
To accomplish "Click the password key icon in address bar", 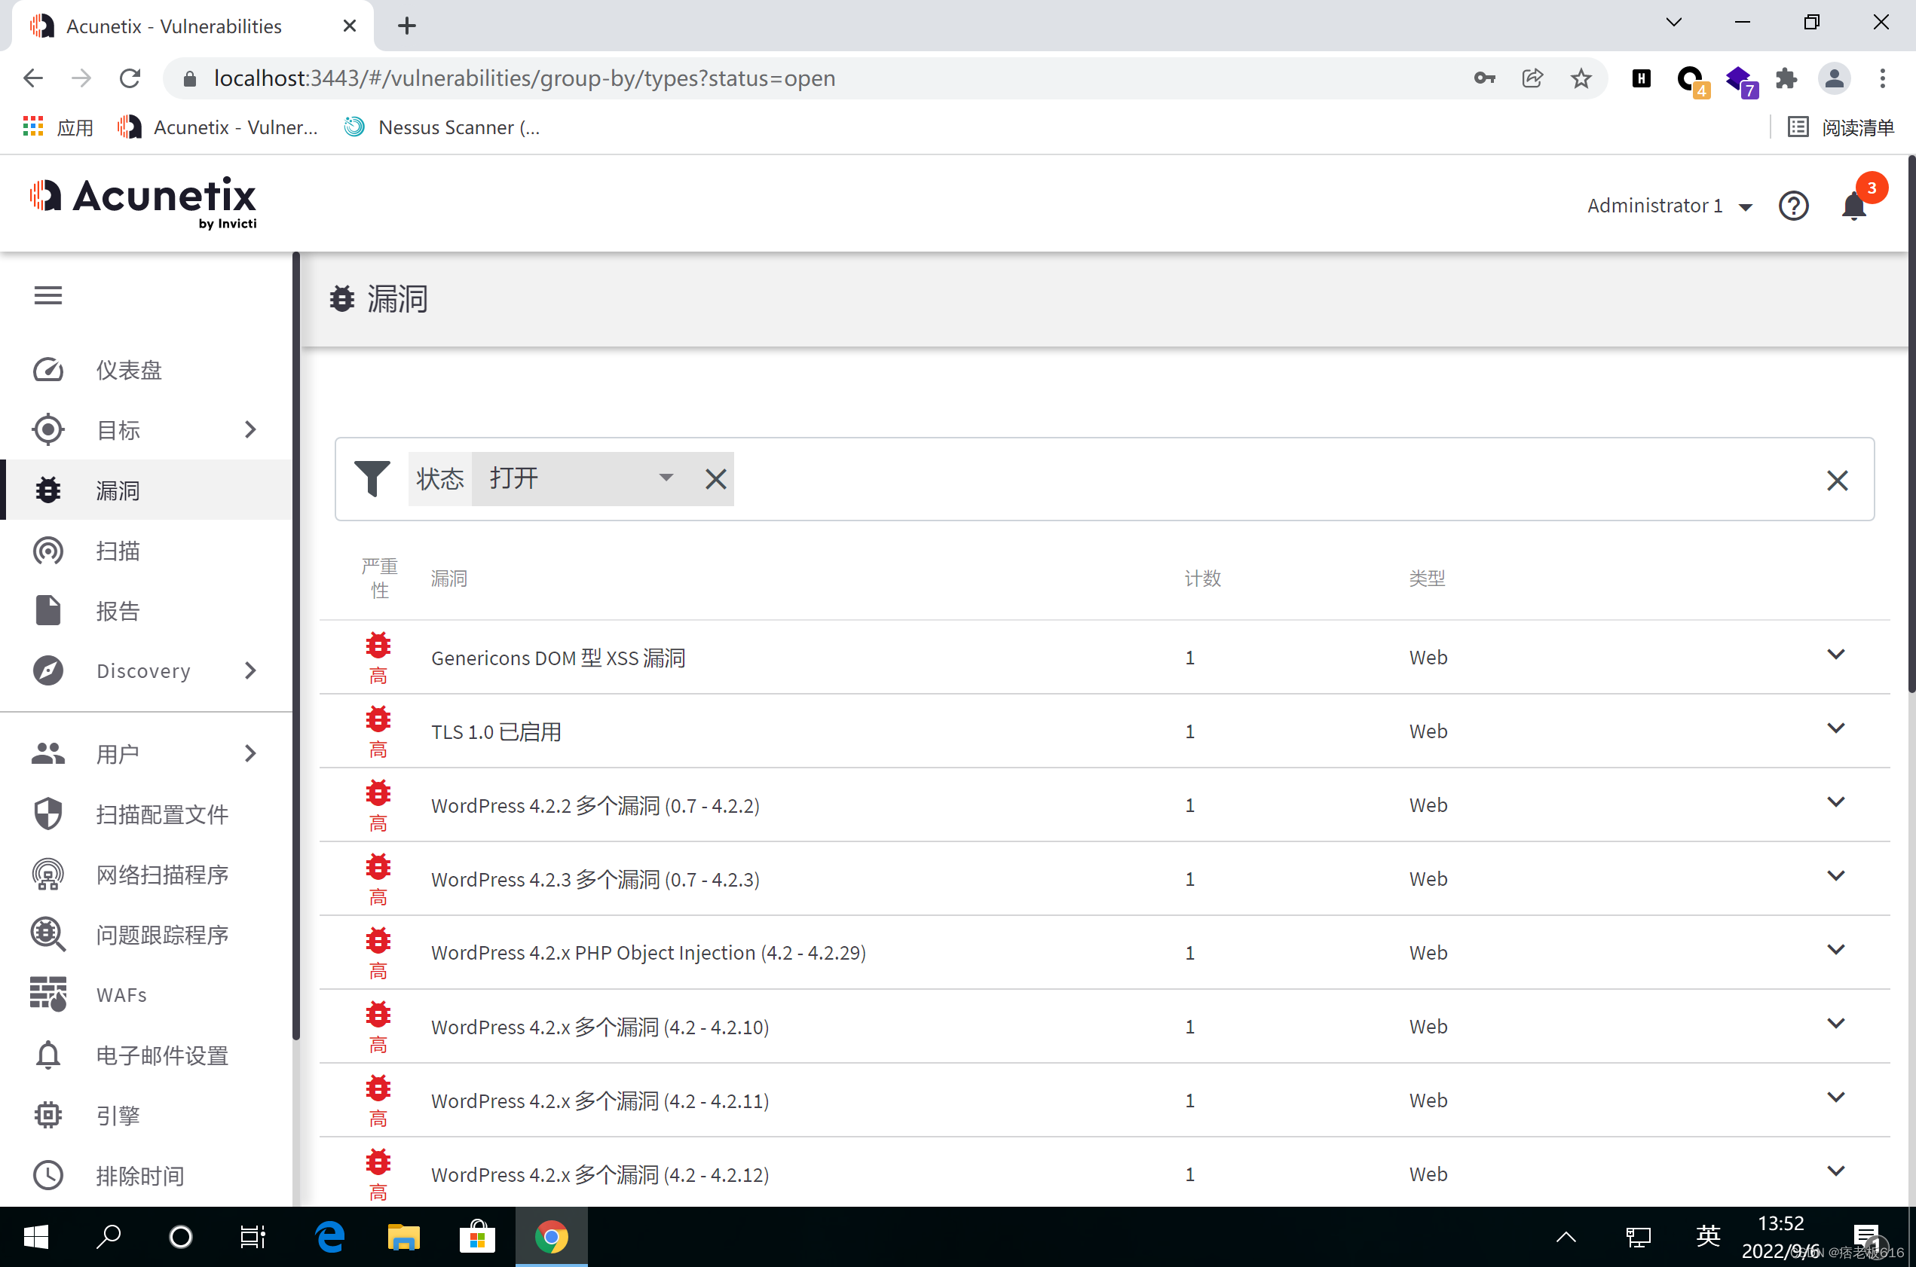I will (1484, 78).
